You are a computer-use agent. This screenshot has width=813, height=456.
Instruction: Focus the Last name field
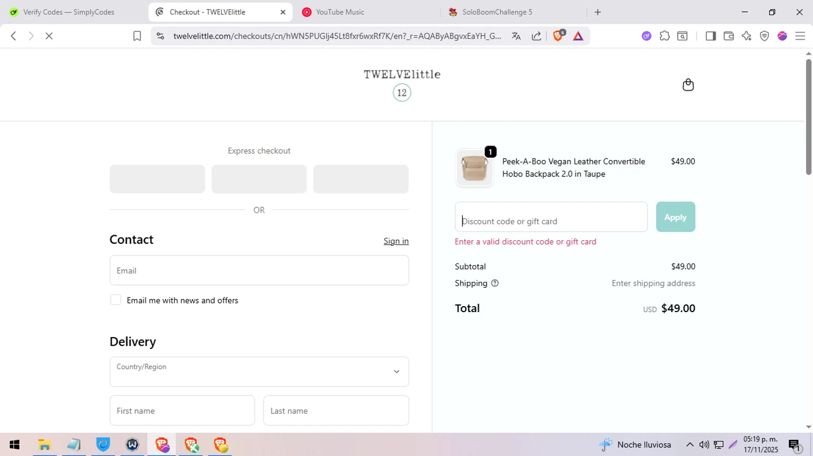coord(336,411)
